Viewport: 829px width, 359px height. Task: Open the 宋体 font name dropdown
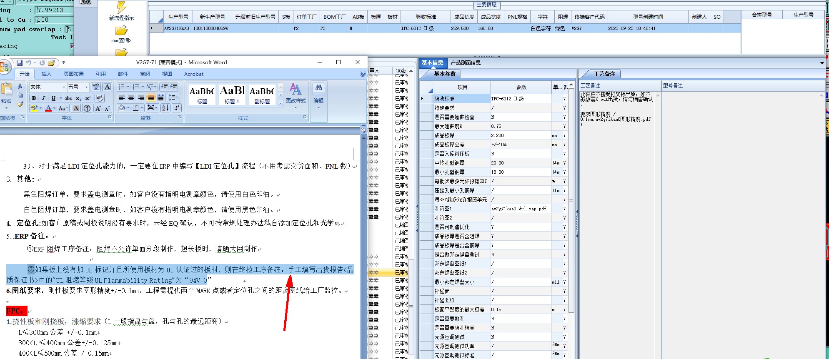(x=64, y=87)
